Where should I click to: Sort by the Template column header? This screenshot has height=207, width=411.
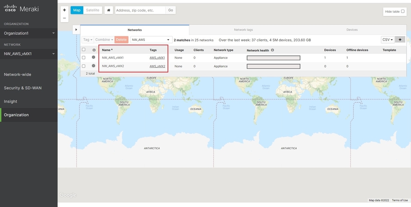(x=389, y=50)
